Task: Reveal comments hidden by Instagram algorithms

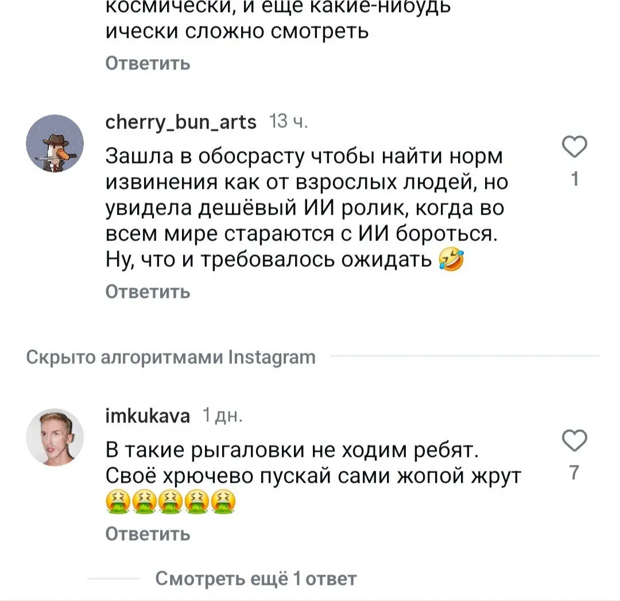Action: 170,357
